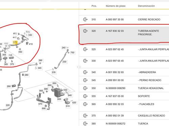Viewport: 169px width, 126px height.
Task: Click callout 460 in the diagram
Action: 15,34
